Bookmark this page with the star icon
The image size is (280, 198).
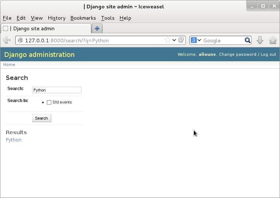click(168, 40)
